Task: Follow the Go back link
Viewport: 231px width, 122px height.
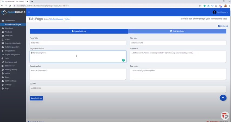Action: point(223,26)
